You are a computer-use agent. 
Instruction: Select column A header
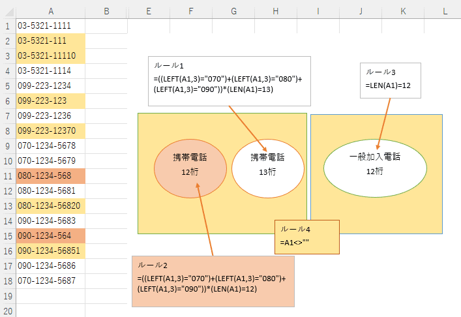(51, 12)
